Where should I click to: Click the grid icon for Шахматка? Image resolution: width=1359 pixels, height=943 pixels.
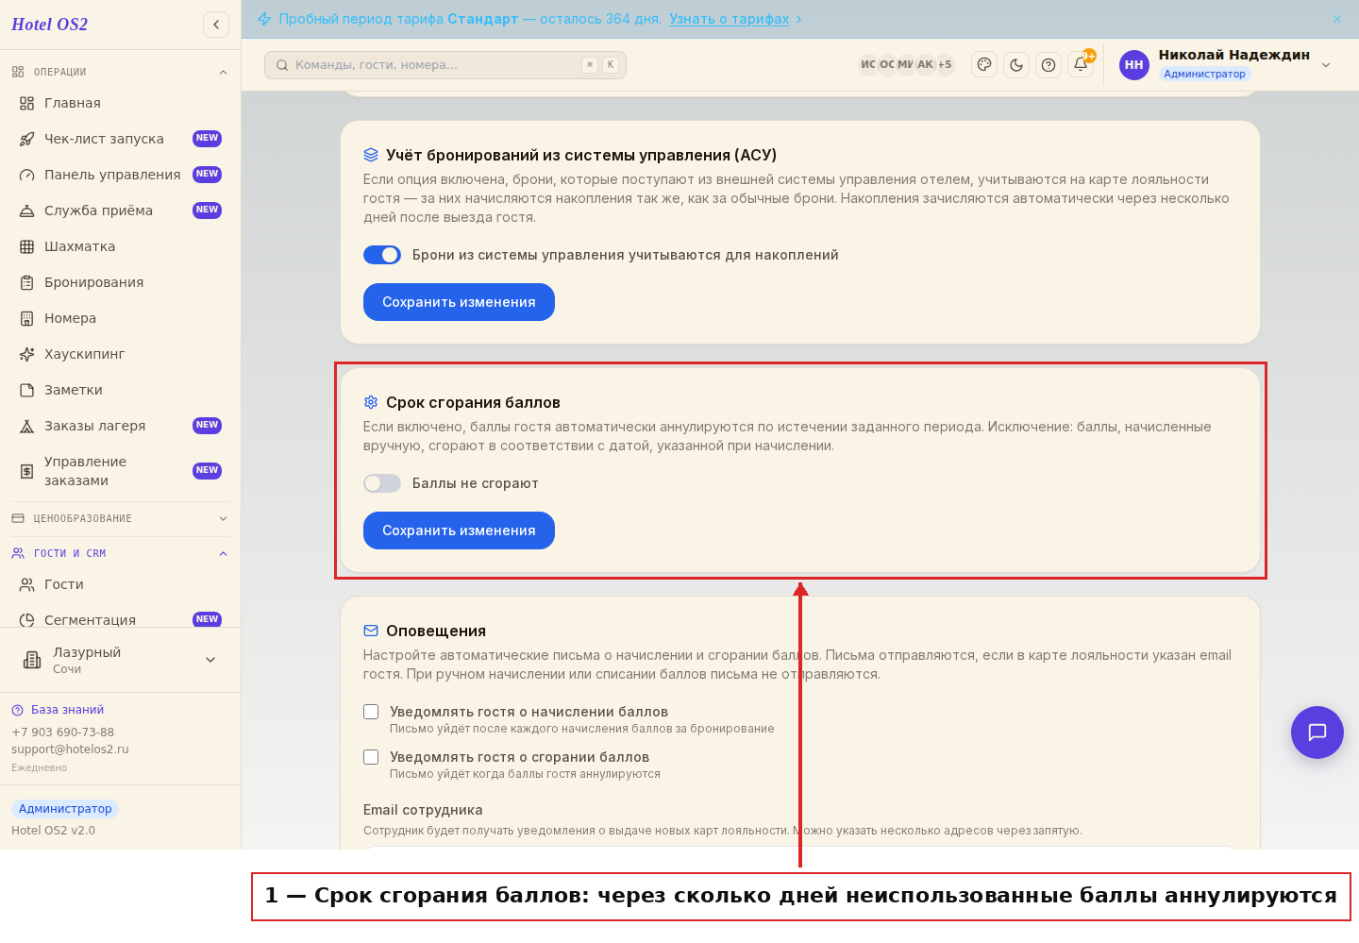pos(27,246)
